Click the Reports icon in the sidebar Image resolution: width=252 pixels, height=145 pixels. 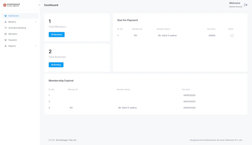coord(5,46)
